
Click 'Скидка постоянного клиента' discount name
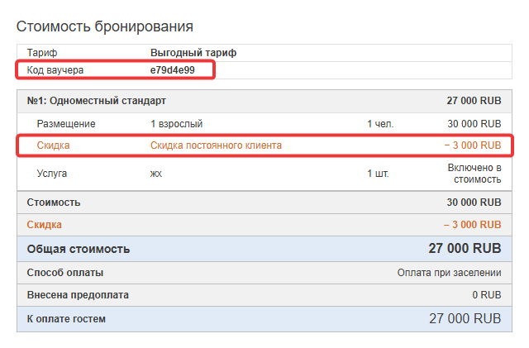point(216,145)
